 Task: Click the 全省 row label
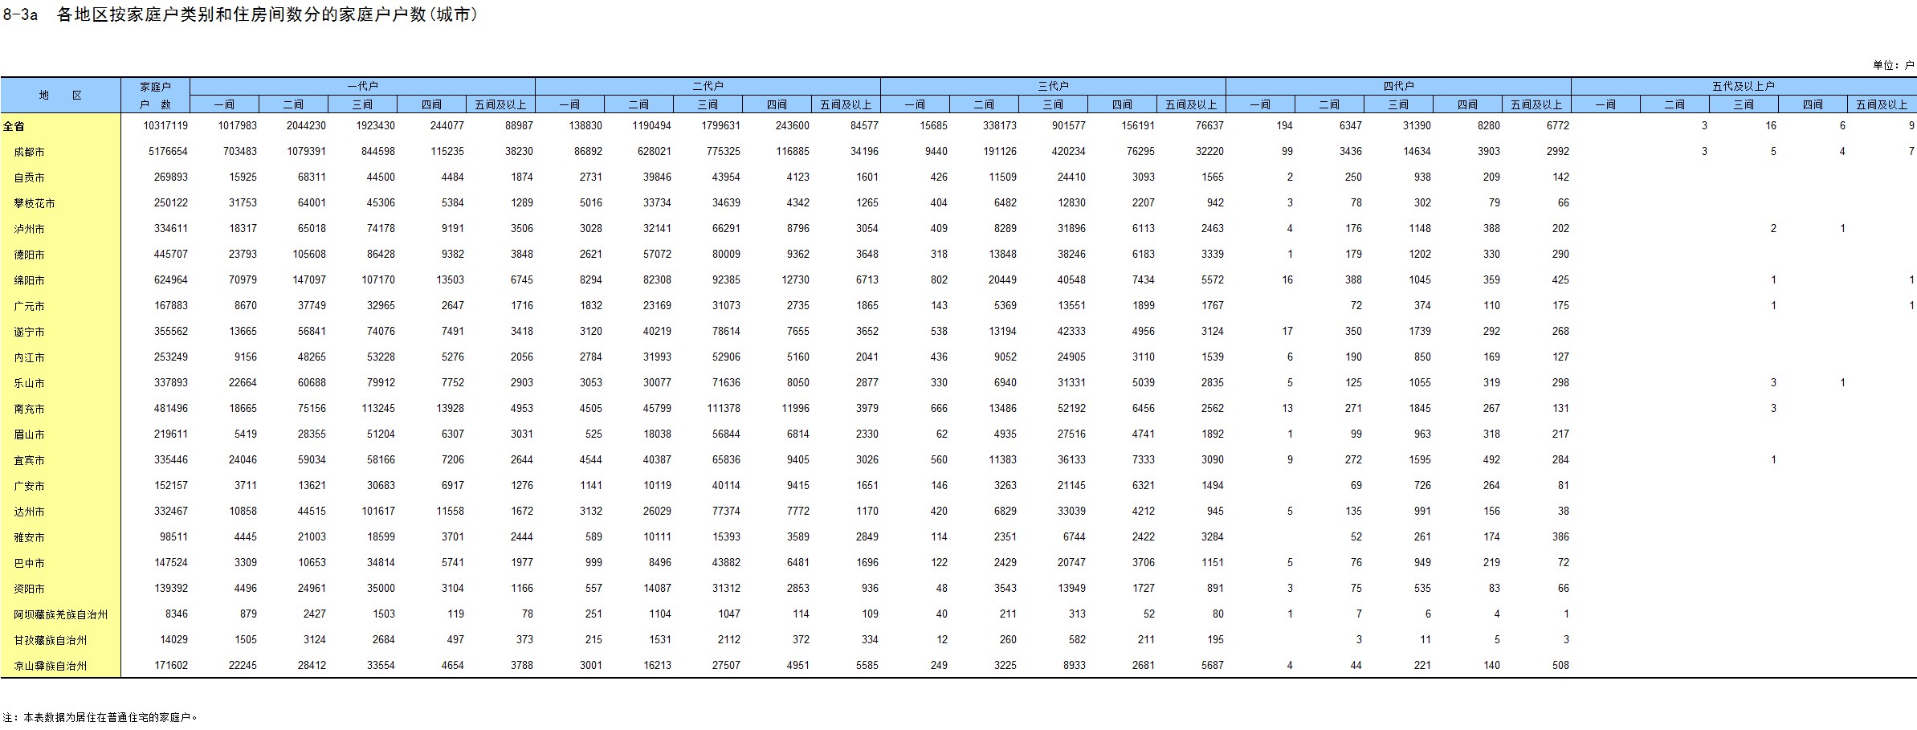tap(14, 126)
